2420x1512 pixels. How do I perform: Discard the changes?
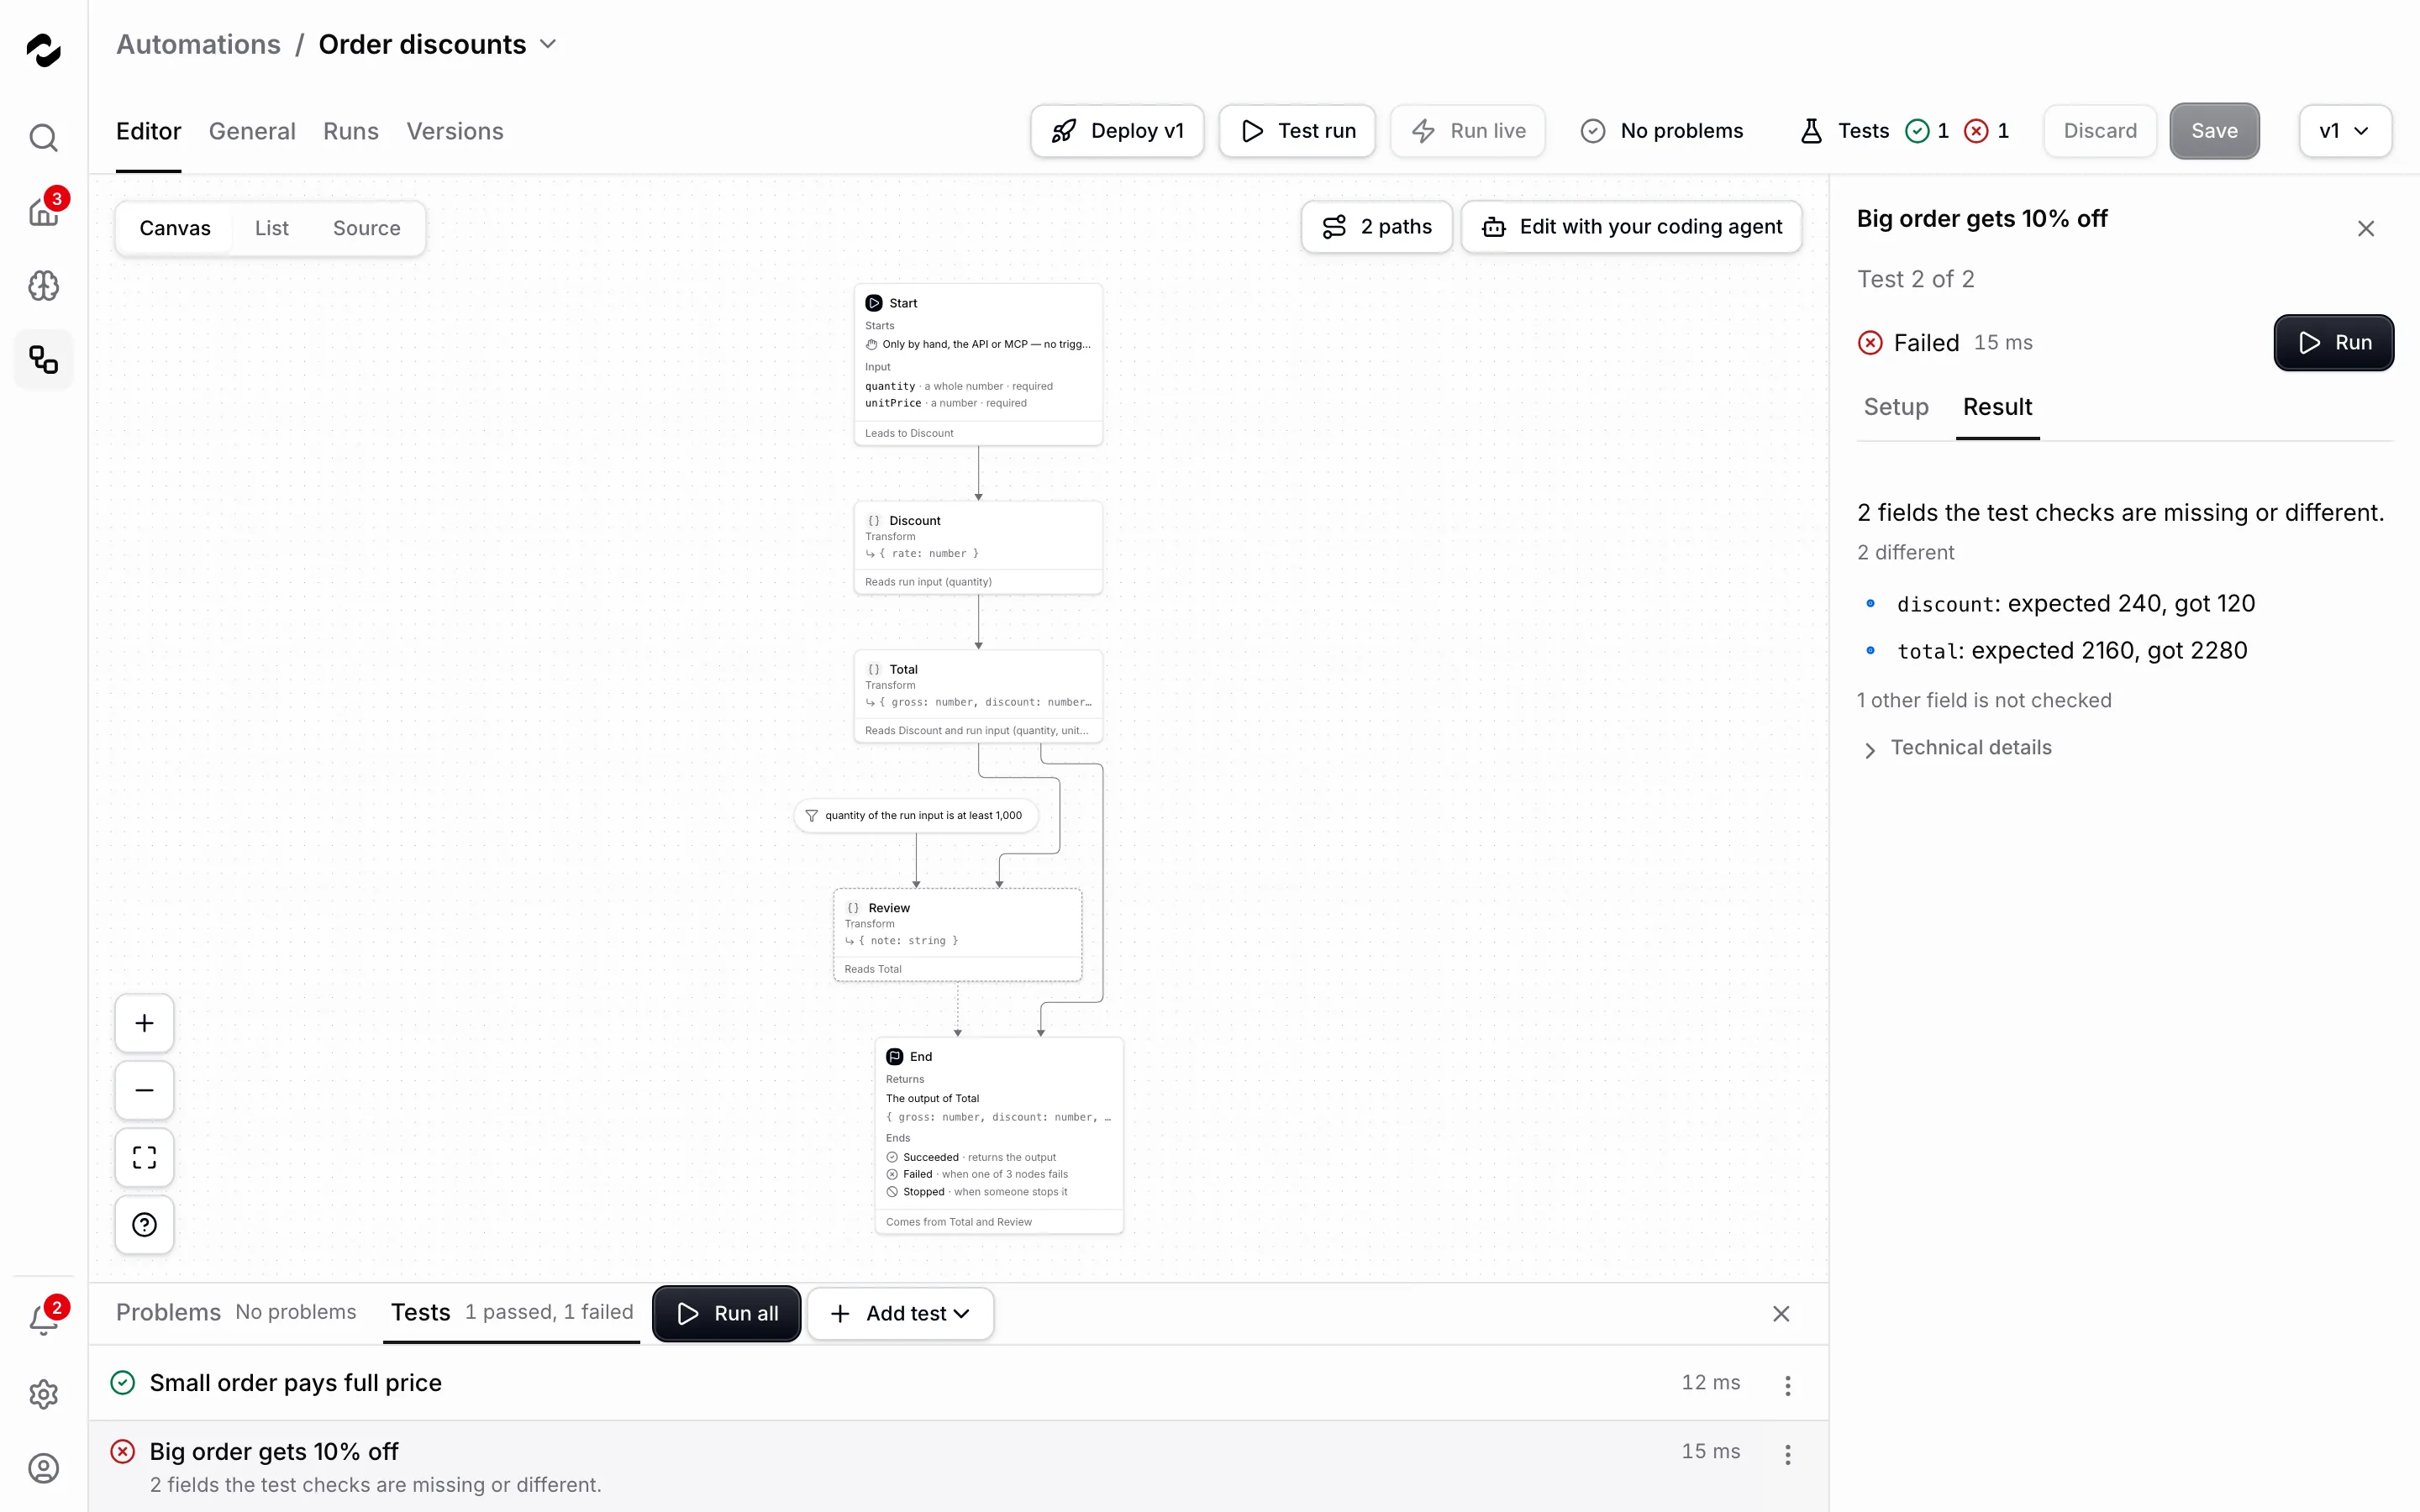(2100, 131)
